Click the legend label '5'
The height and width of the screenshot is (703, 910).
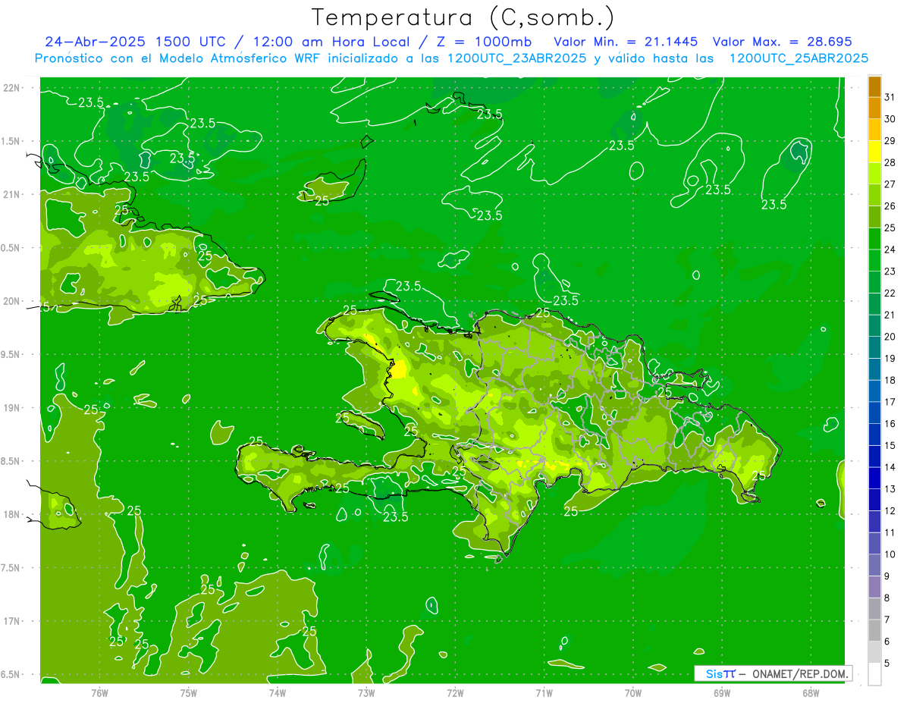(887, 664)
